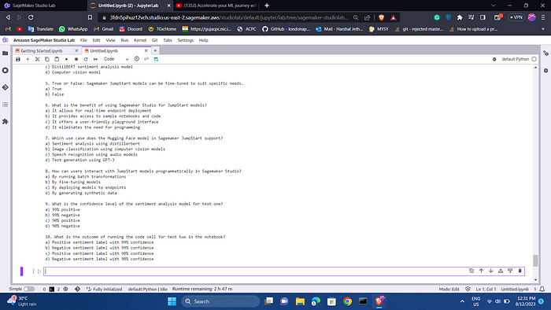551x310 pixels.
Task: Open the kernel settings gear by default Python
Action: (x=494, y=59)
